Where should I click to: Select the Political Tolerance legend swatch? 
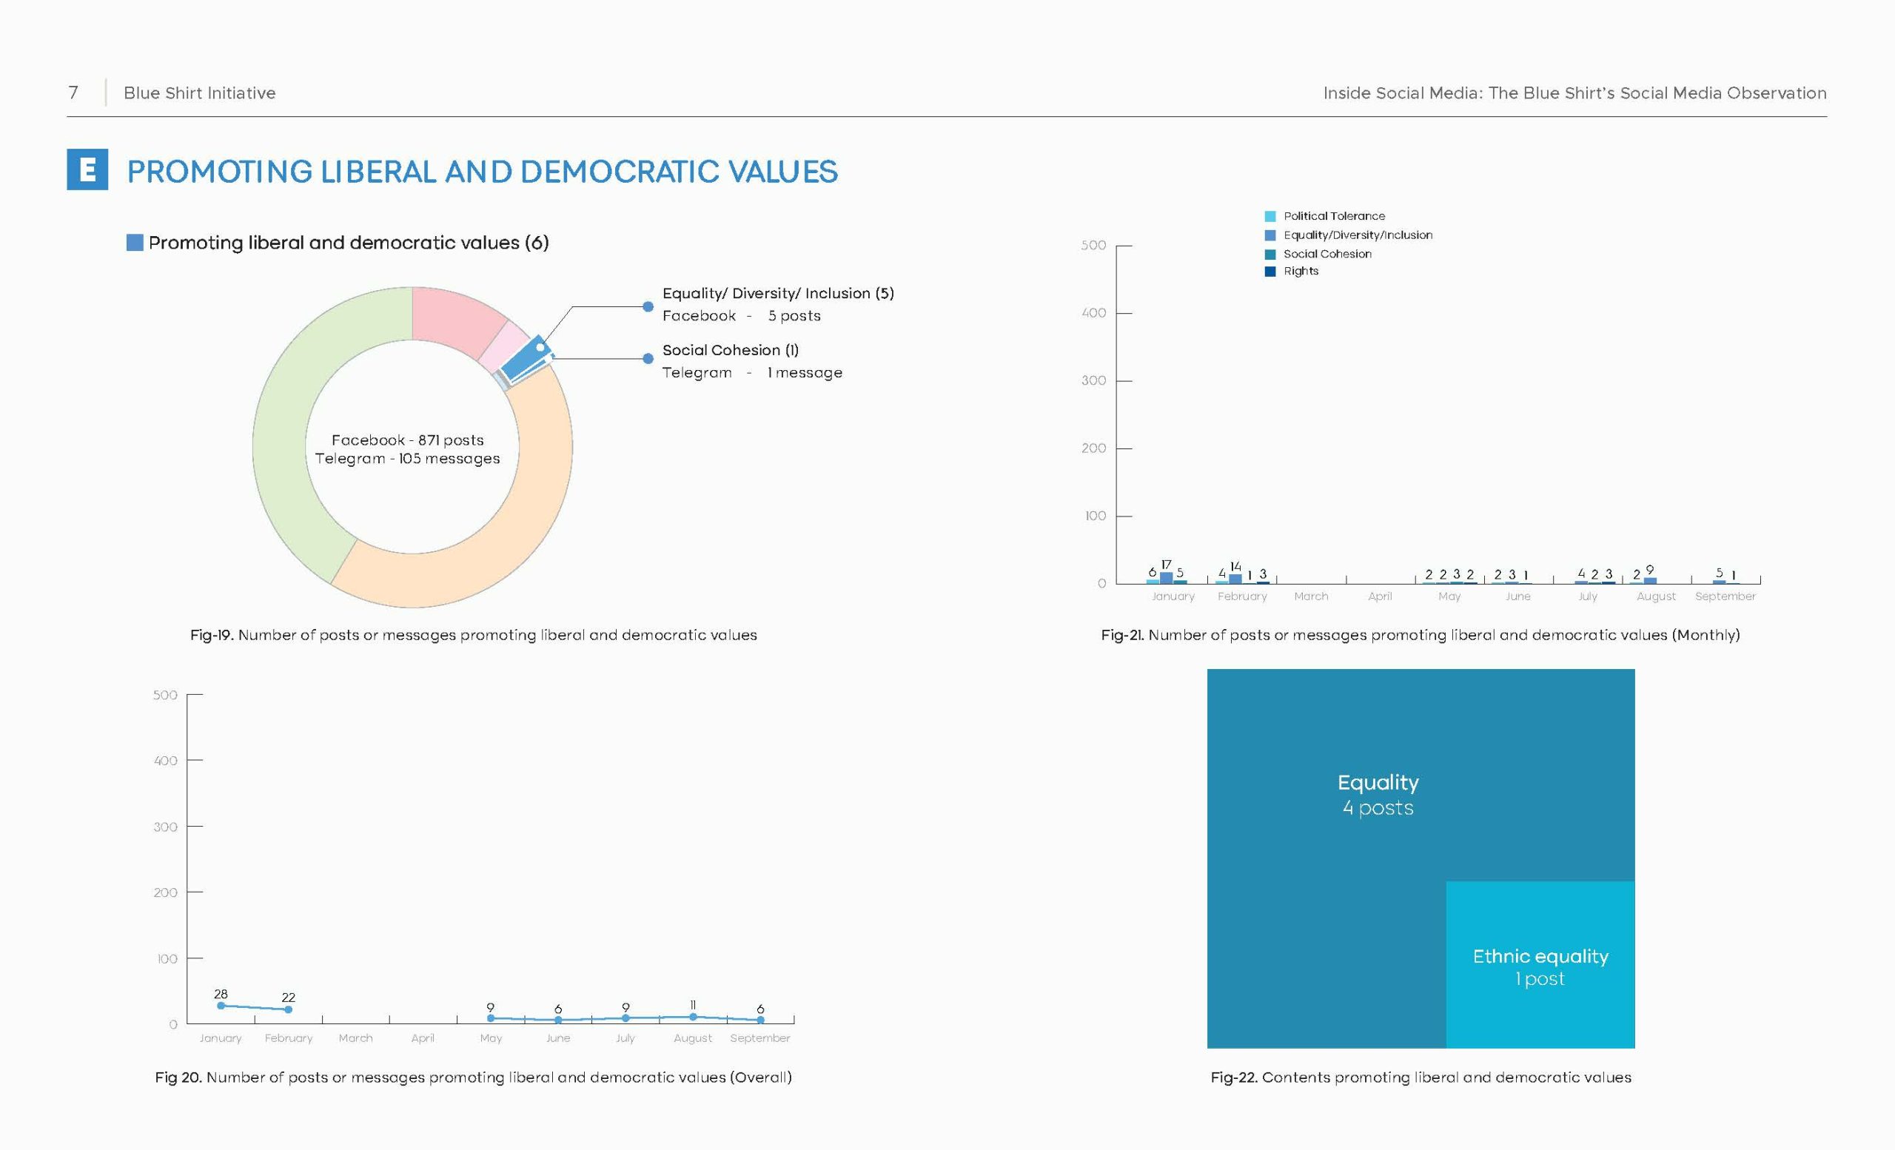click(1270, 217)
